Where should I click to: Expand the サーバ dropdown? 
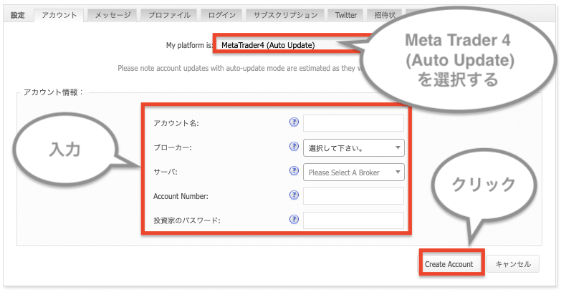tap(354, 172)
